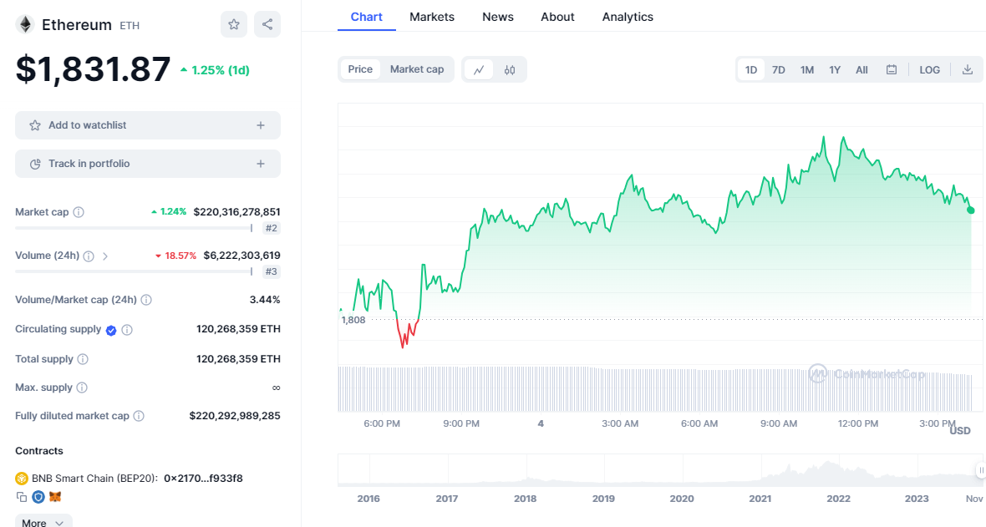986x527 pixels.
Task: Click the share icon next to ETH
Action: pos(267,24)
